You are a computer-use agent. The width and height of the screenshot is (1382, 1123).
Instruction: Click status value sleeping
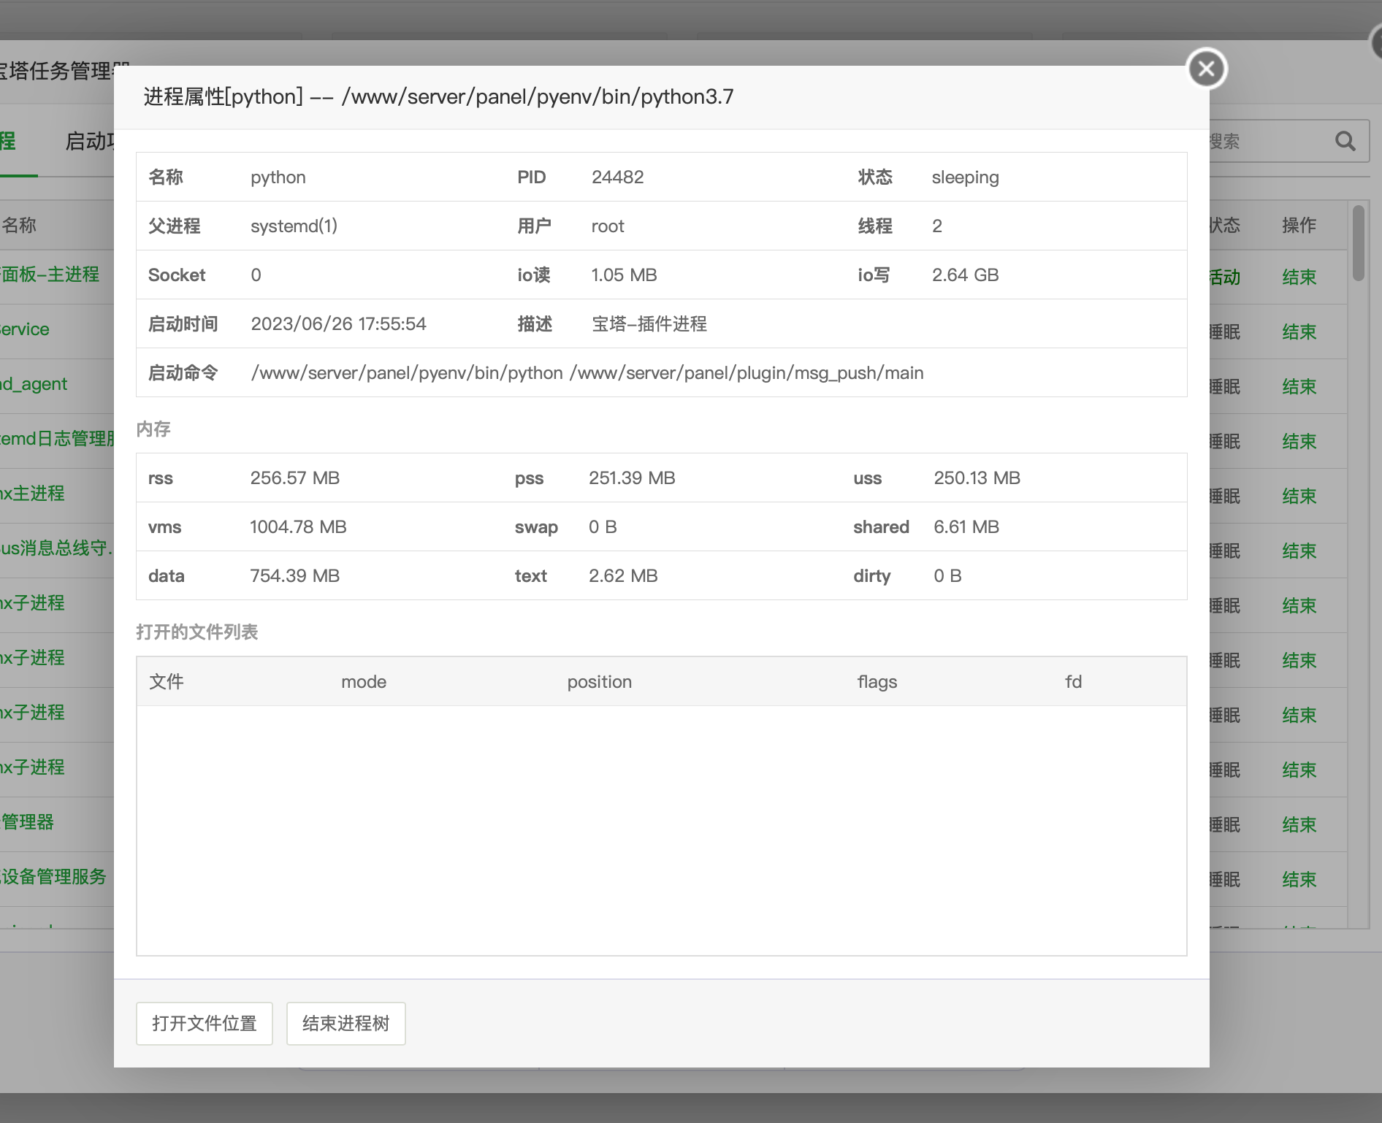pos(966,177)
